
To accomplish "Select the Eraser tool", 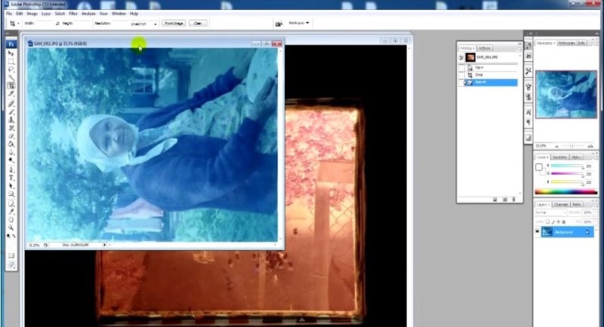I will pos(11,136).
